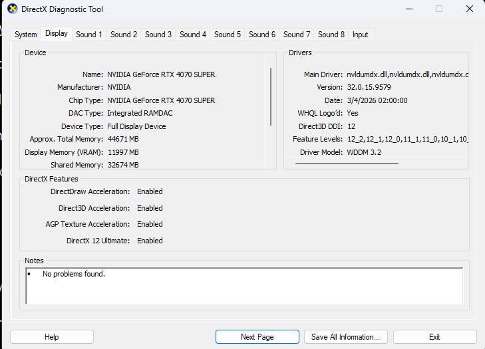This screenshot has height=349, width=485.
Task: Click VRAM value 11997 MB
Action: tap(123, 152)
